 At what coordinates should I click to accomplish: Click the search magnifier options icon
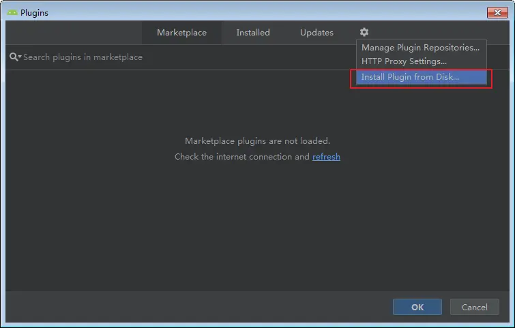tap(15, 57)
